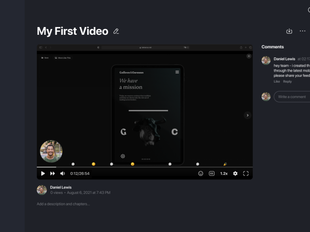310x232 pixels.
Task: Click the hamburger menu in tablet mockup
Action: pos(177,72)
